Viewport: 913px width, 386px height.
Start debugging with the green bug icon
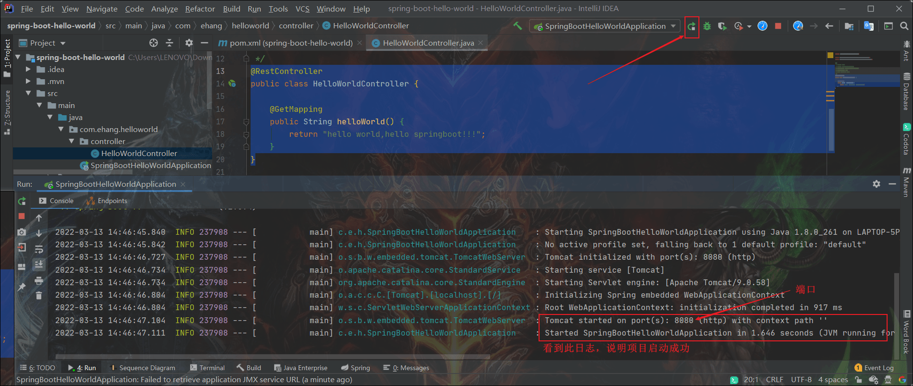707,26
